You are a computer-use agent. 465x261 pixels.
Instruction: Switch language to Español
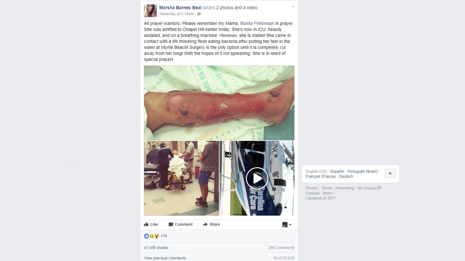coord(337,172)
